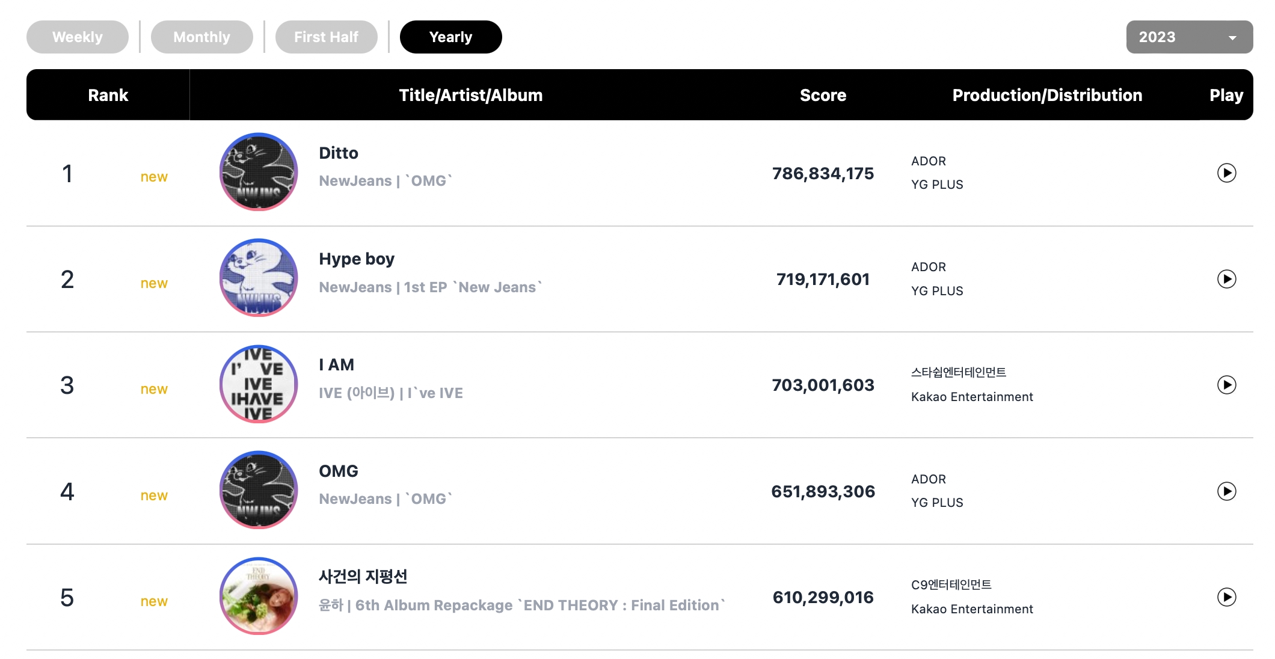The height and width of the screenshot is (659, 1275).
Task: Open Hype boy album art thumbnail
Action: coord(259,278)
